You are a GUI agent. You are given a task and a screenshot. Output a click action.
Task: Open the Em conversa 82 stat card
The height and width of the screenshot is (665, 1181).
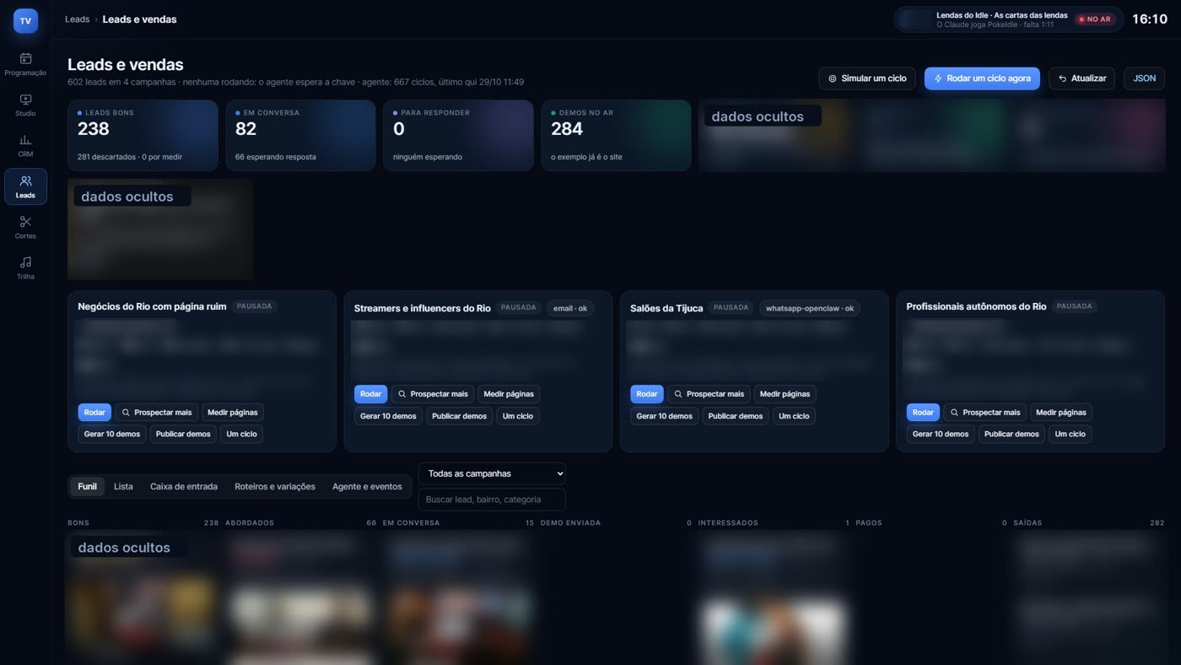(301, 136)
